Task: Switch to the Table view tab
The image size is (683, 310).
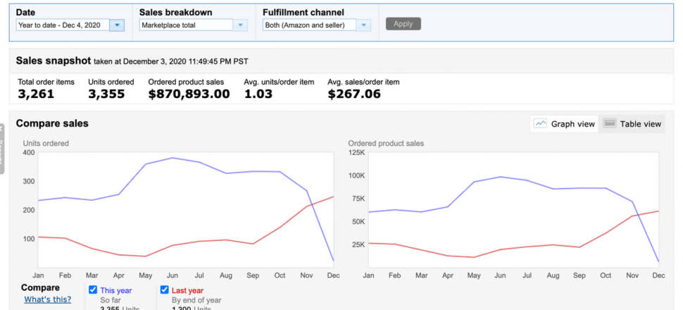Action: point(632,123)
